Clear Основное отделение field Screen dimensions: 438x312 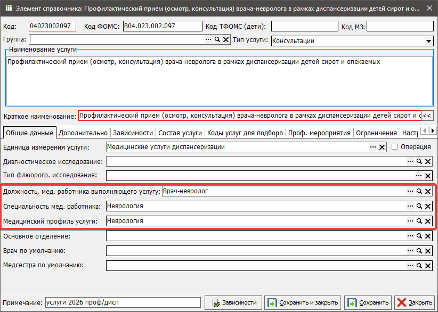tap(428, 236)
